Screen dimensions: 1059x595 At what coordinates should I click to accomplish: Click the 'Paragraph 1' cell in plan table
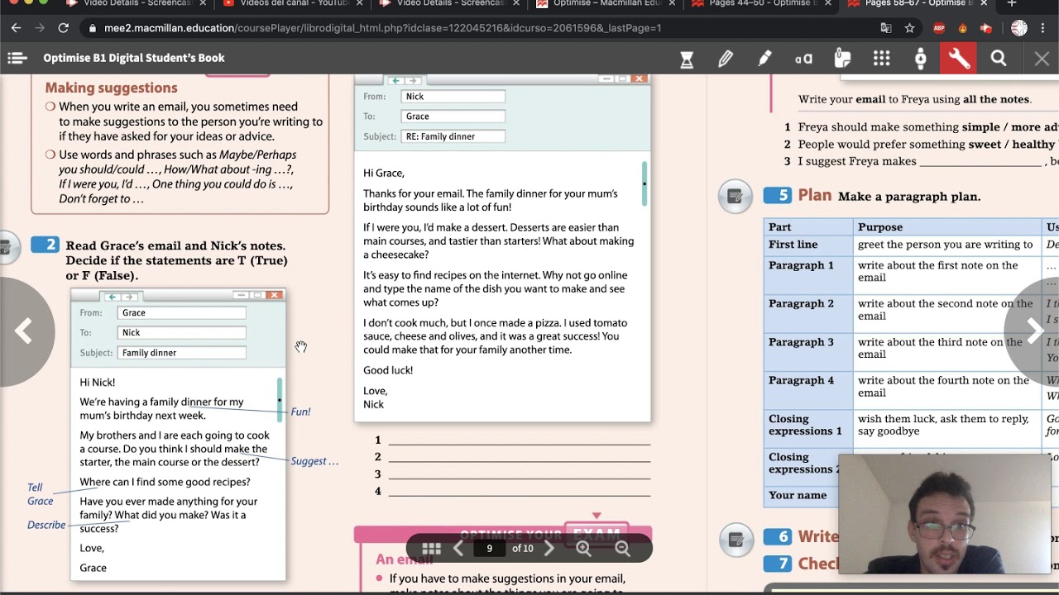click(808, 274)
